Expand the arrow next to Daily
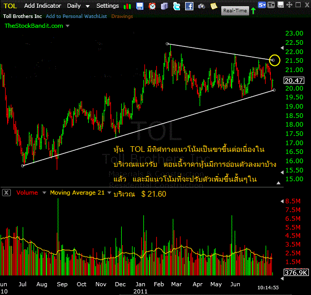 point(88,6)
